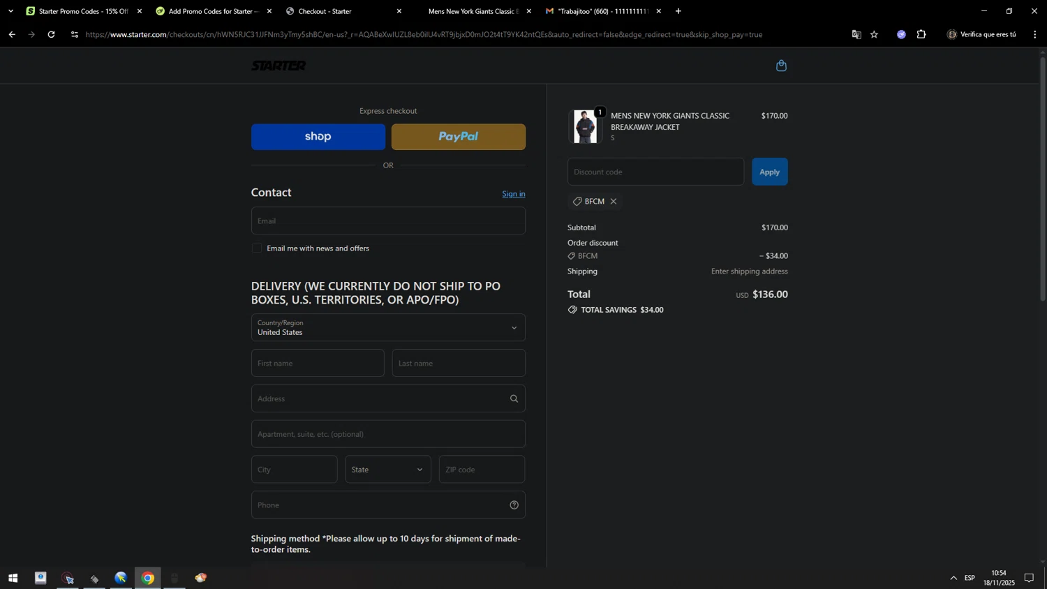Open the tab search dropdown arrow

[x=10, y=11]
